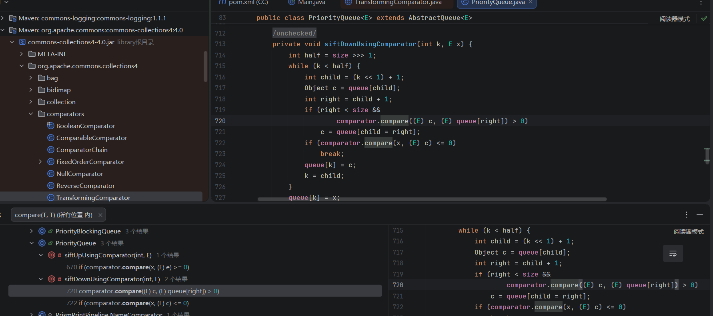The image size is (713, 316).
Task: Expand PriorityBlockingQueue usage results
Action: pyautogui.click(x=31, y=231)
